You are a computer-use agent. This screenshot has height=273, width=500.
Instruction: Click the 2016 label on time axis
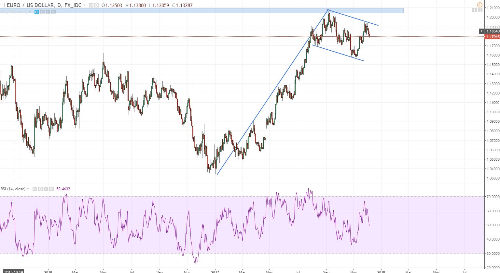tap(48, 272)
